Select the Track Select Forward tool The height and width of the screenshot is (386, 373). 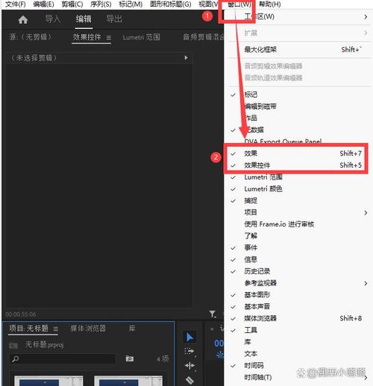(190, 352)
